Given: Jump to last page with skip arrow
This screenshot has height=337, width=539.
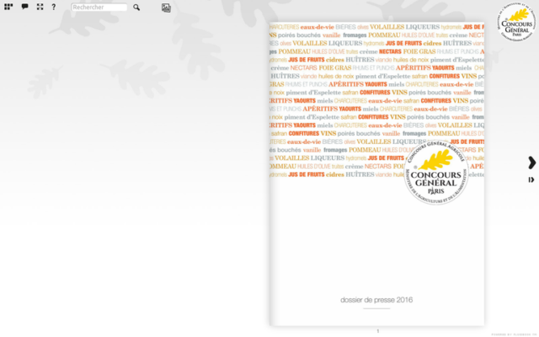Looking at the screenshot, I should click(531, 179).
